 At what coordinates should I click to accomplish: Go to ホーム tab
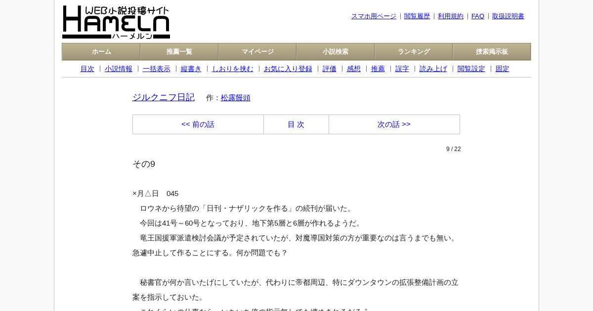(x=101, y=52)
